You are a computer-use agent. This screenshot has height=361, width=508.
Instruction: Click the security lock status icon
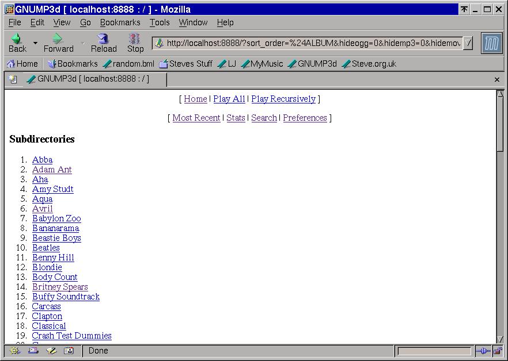pyautogui.click(x=497, y=351)
